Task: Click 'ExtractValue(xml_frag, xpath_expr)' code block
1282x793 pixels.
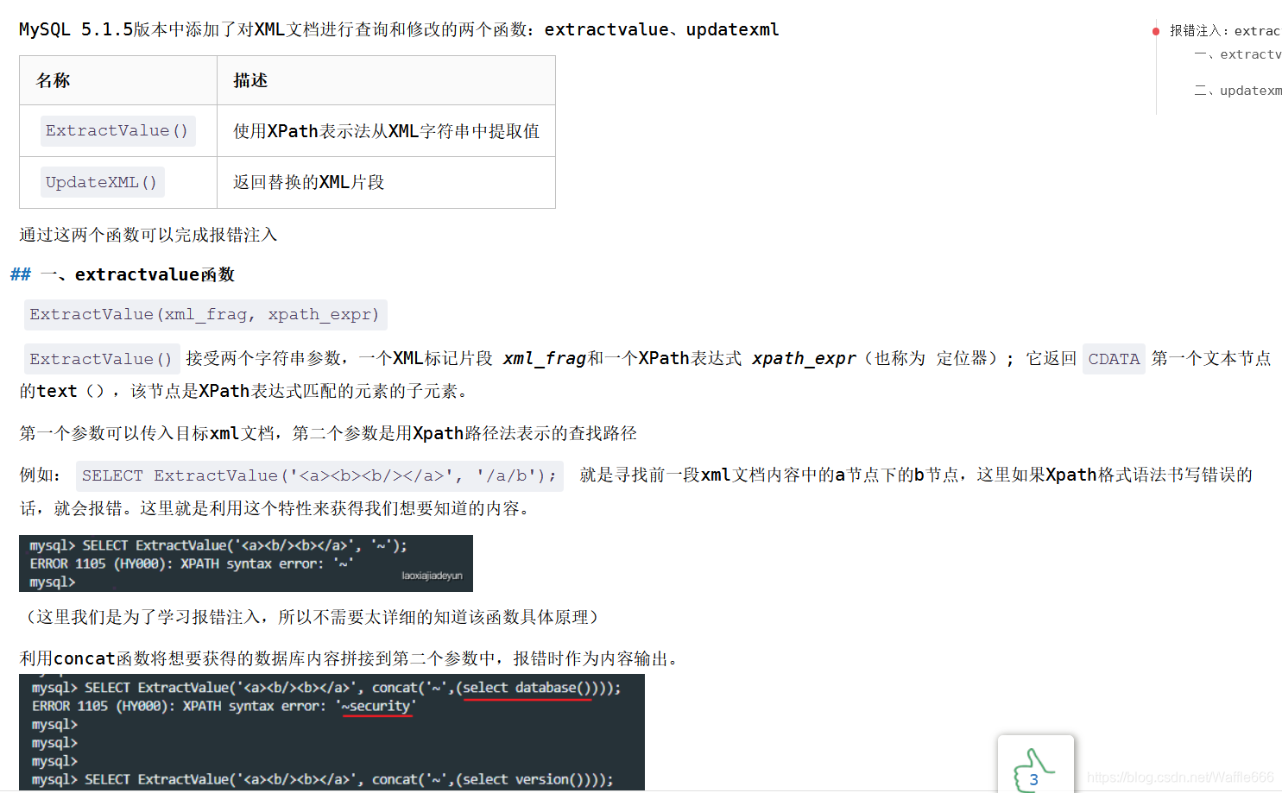Action: point(205,315)
